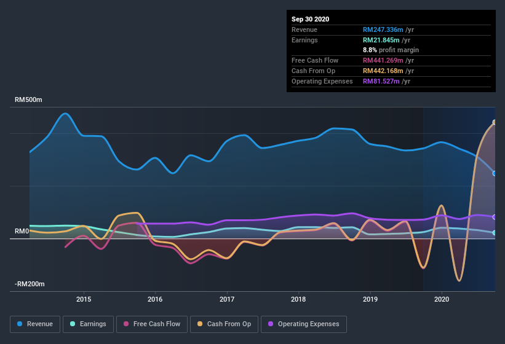Click the purple Operating Expenses legend dot

271,324
